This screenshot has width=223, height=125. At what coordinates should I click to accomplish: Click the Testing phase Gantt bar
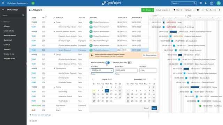195,87
